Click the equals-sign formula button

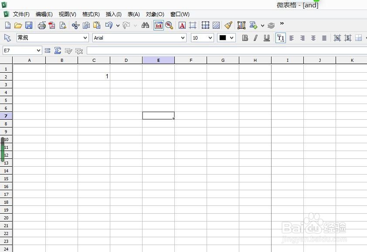(48, 50)
